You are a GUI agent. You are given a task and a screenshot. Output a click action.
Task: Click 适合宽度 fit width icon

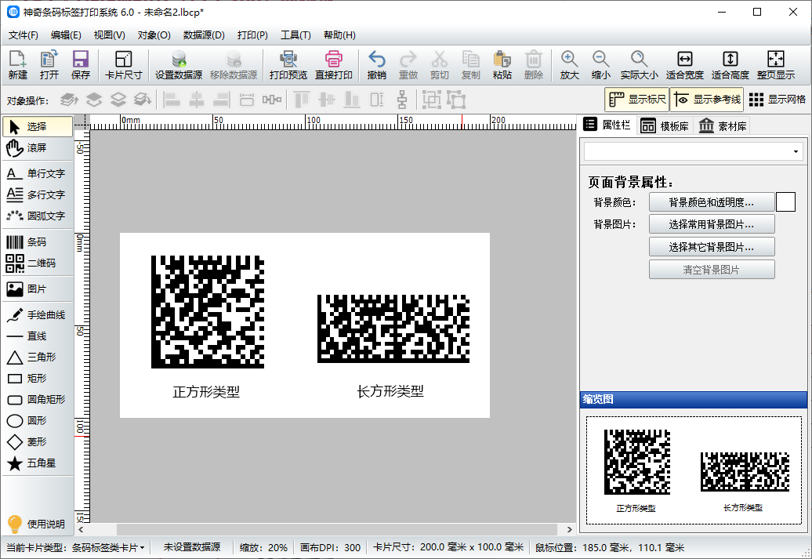pos(684,65)
